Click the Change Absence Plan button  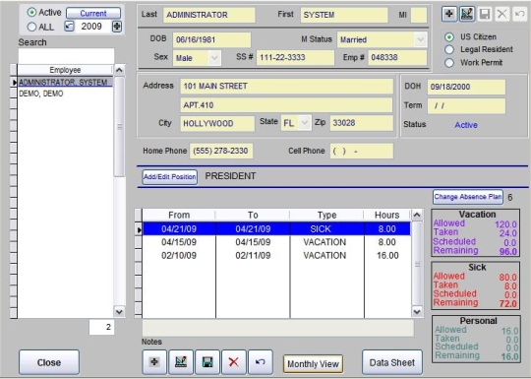click(x=468, y=197)
